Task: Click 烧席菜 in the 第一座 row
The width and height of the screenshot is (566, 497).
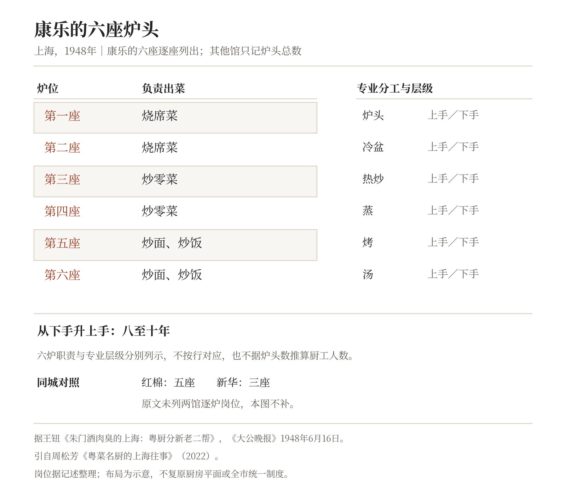Action: tap(160, 116)
